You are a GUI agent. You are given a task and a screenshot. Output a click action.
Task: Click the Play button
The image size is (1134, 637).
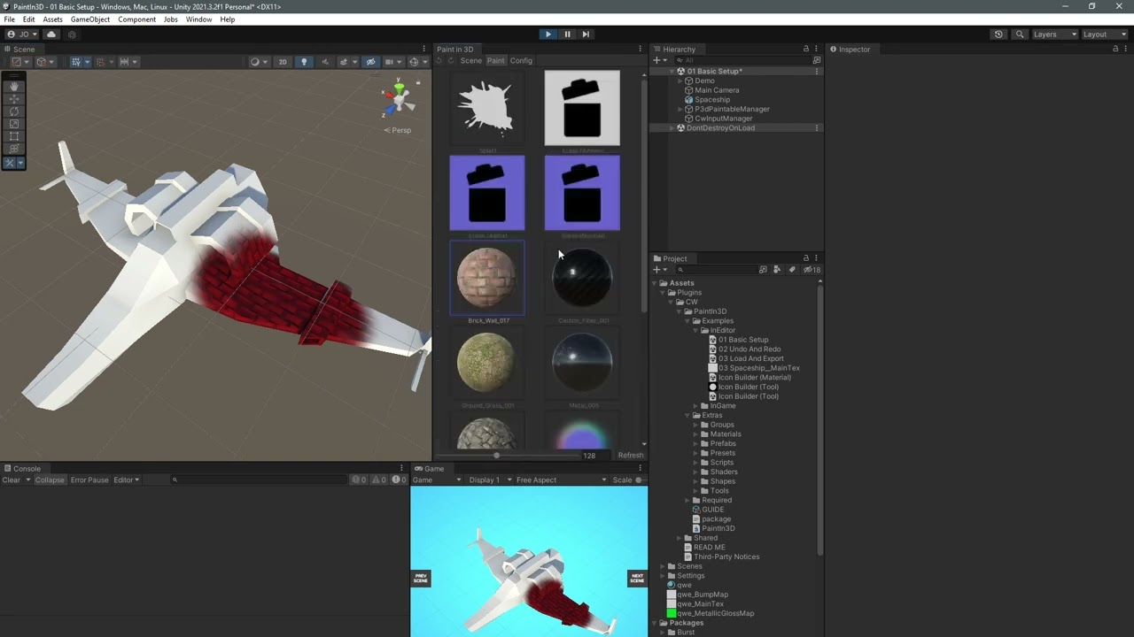pos(548,35)
